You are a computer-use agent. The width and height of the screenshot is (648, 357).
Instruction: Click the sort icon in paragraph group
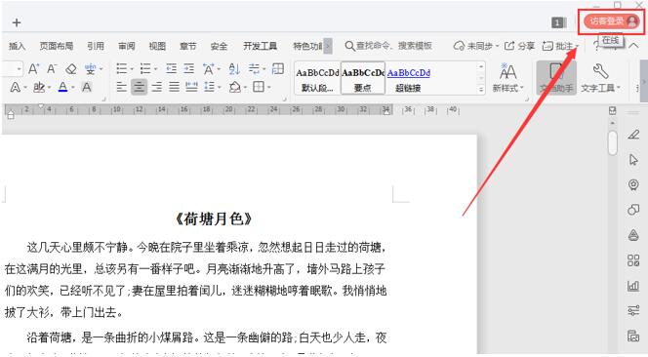click(x=234, y=68)
